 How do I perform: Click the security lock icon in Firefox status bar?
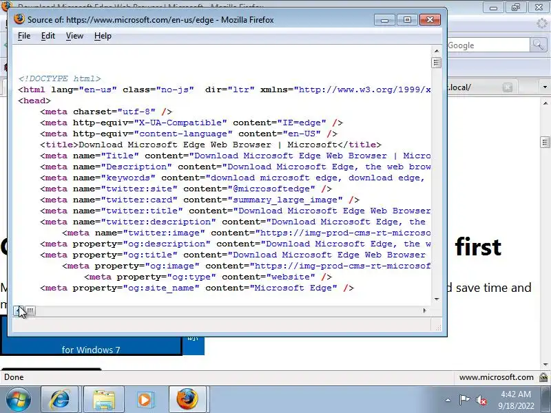(x=543, y=377)
